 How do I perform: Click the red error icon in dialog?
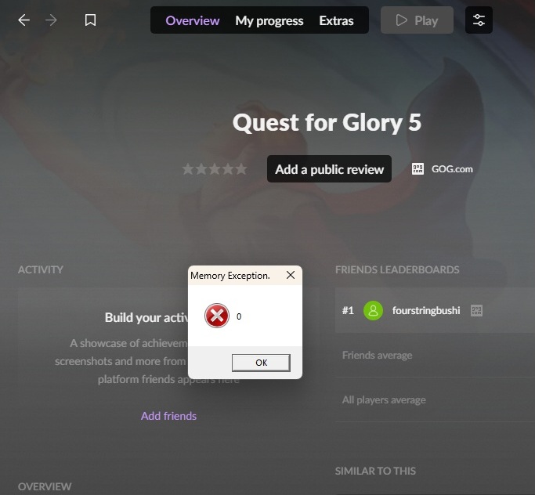[x=217, y=316]
